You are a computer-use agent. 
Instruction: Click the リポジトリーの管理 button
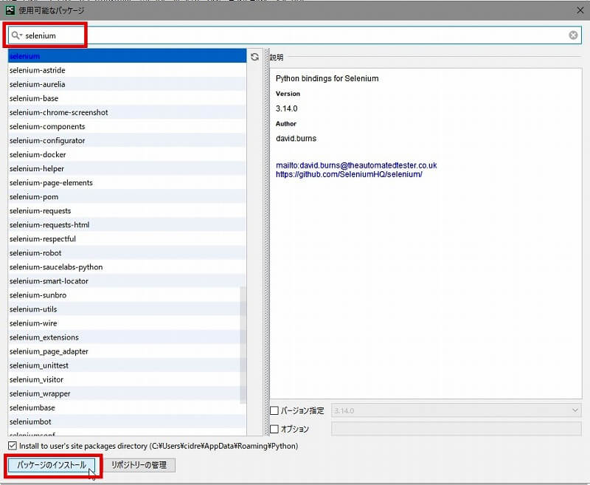(139, 465)
